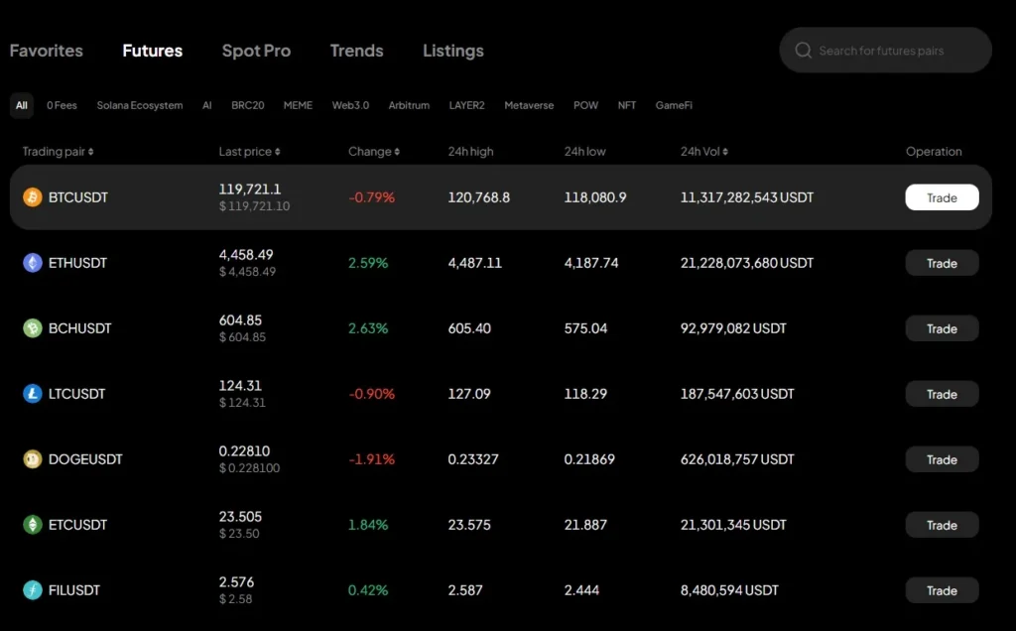1016x631 pixels.
Task: Click Trade on the ETHUSDT row
Action: pyautogui.click(x=941, y=263)
